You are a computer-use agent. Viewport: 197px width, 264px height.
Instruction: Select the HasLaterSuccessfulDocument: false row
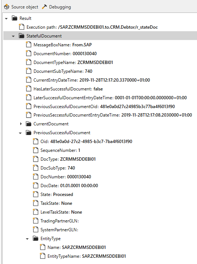(x=68, y=89)
